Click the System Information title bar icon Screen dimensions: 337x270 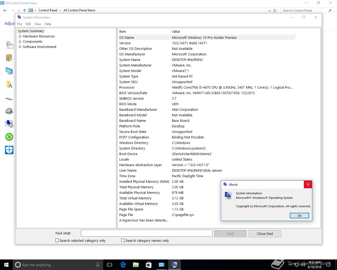coord(19,17)
